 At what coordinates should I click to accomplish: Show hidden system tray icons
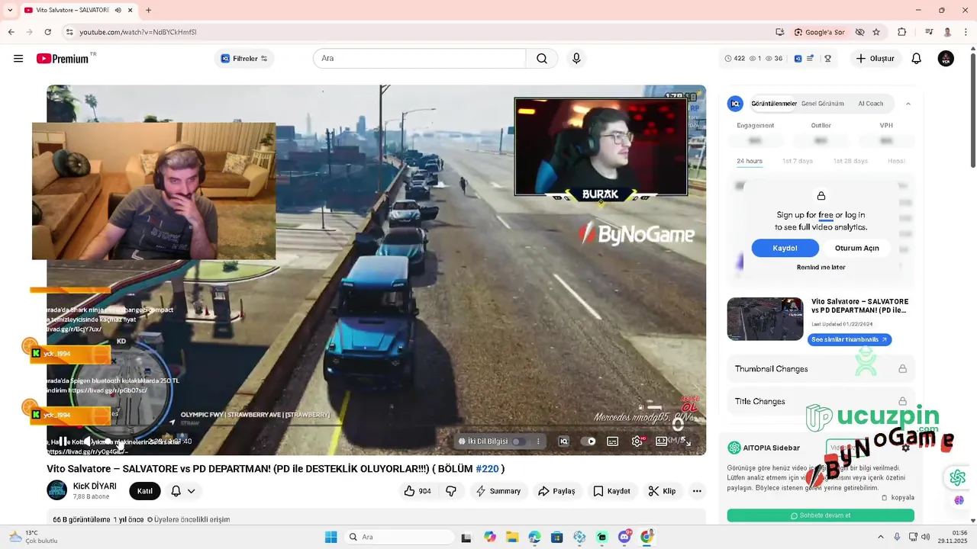tap(880, 537)
